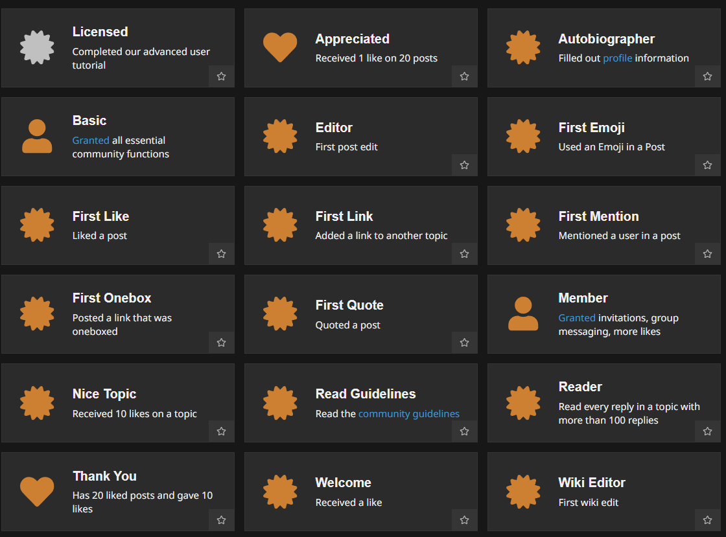
Task: Favorite the Appreciated badge with its star
Action: pyautogui.click(x=464, y=76)
